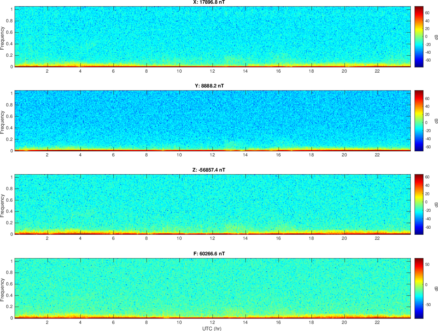
Task: Click the X: 17896.8 nT plot title
Action: [x=209, y=2]
